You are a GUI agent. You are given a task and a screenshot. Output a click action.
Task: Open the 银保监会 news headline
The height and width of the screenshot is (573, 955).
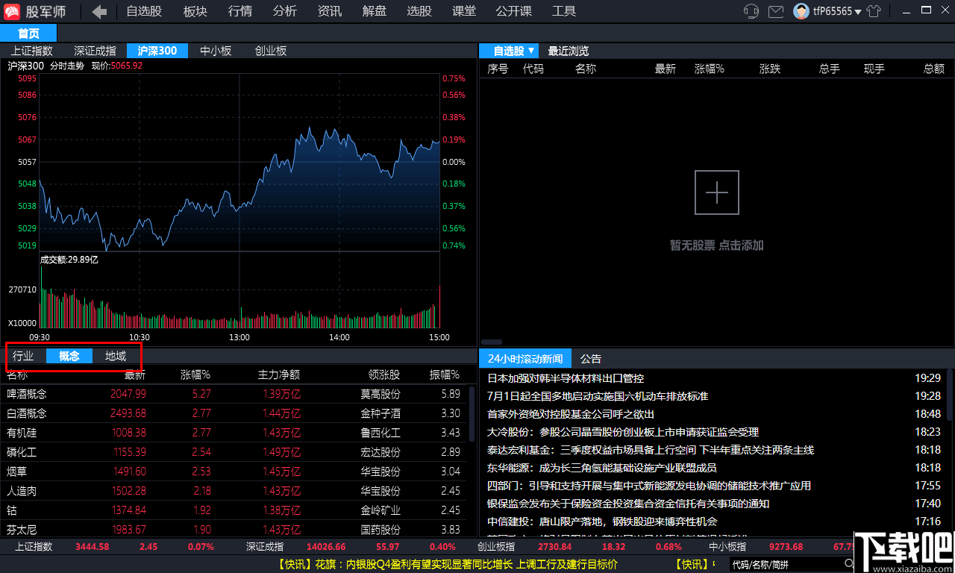(x=628, y=504)
